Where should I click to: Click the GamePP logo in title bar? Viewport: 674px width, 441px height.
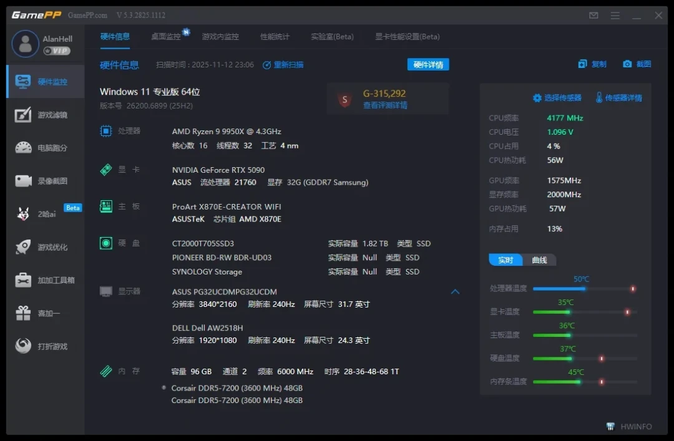pyautogui.click(x=37, y=15)
